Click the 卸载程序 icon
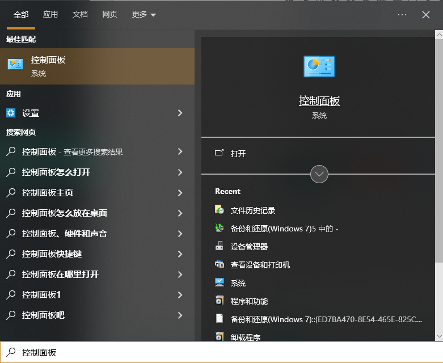This screenshot has width=443, height=363. (220, 336)
